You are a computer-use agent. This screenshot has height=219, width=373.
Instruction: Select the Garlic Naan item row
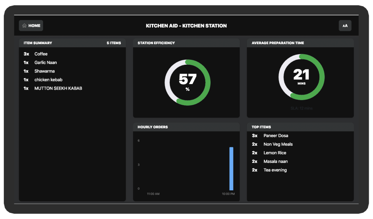click(72, 62)
